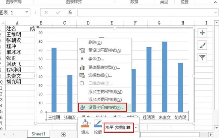Expand the formula bar chevron
The height and width of the screenshot is (138, 219).
(x=216, y=12)
